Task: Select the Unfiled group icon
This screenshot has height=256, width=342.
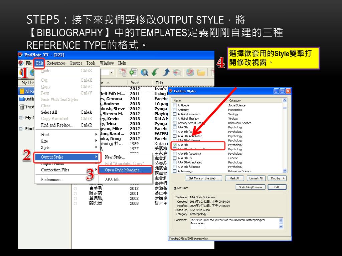Action: 22,99
